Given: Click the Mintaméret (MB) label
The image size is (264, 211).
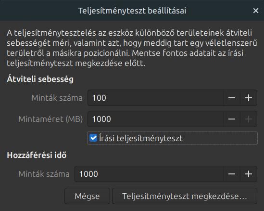Looking at the screenshot, I should pyautogui.click(x=50, y=119).
